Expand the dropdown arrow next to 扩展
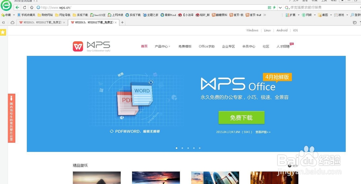 [x=299, y=15]
